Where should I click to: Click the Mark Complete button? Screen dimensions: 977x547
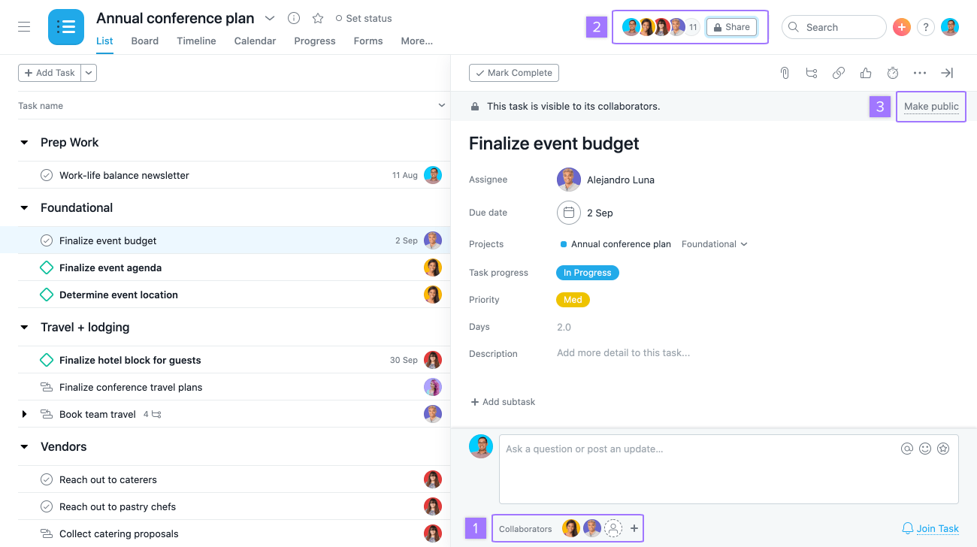pyautogui.click(x=514, y=73)
